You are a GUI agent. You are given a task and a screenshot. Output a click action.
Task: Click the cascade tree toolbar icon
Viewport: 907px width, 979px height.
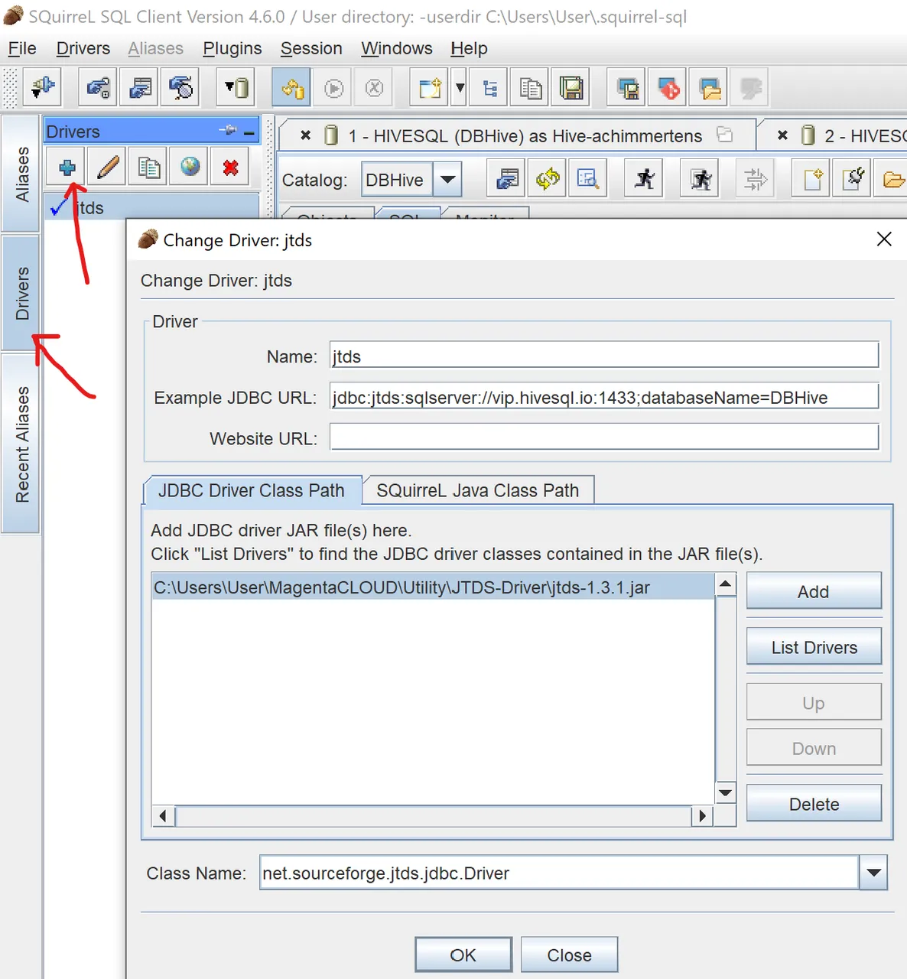[489, 87]
